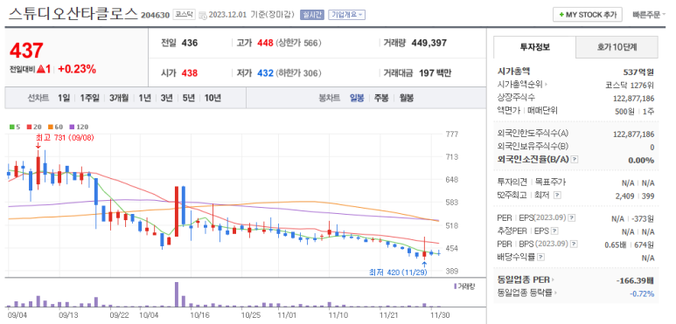Click the 스튜디오산타클로스 stock name heading
The image size is (676, 324).
point(73,13)
